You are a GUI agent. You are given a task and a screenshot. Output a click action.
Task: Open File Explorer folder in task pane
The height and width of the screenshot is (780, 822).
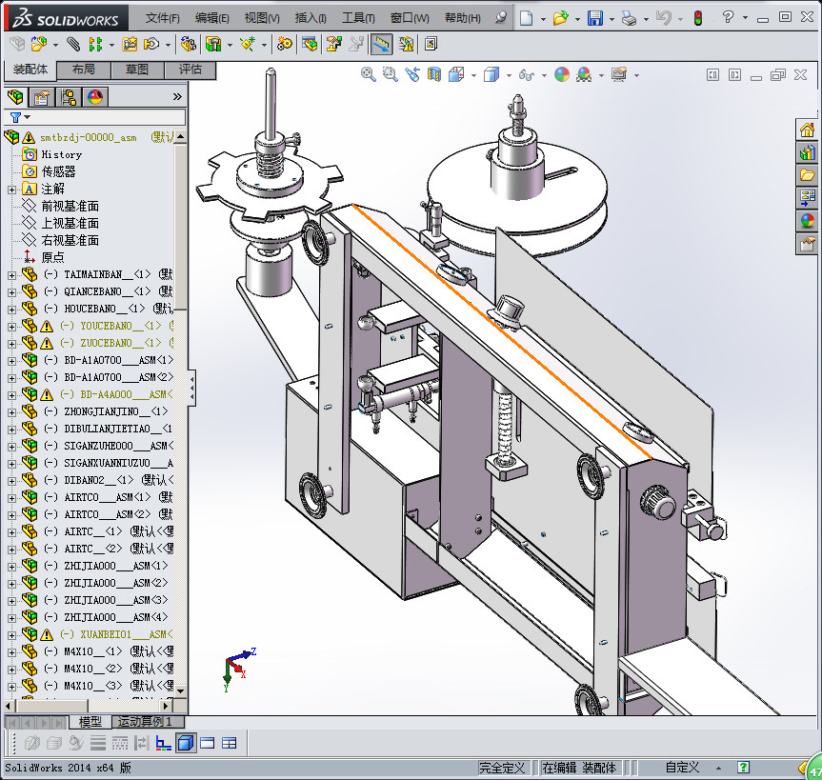pos(808,175)
